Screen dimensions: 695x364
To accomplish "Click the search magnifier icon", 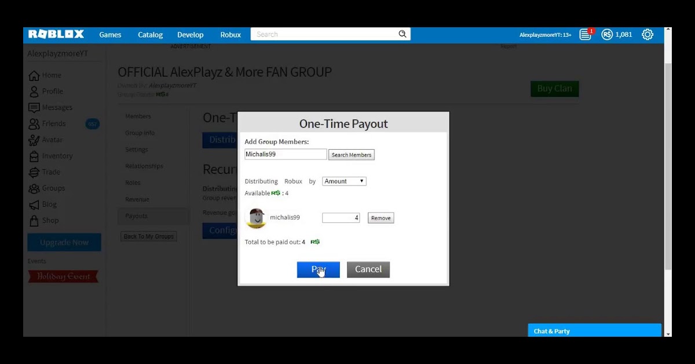I will (403, 34).
